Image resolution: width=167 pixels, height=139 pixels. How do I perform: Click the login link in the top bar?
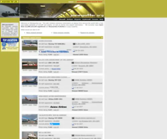click(x=71, y=2)
